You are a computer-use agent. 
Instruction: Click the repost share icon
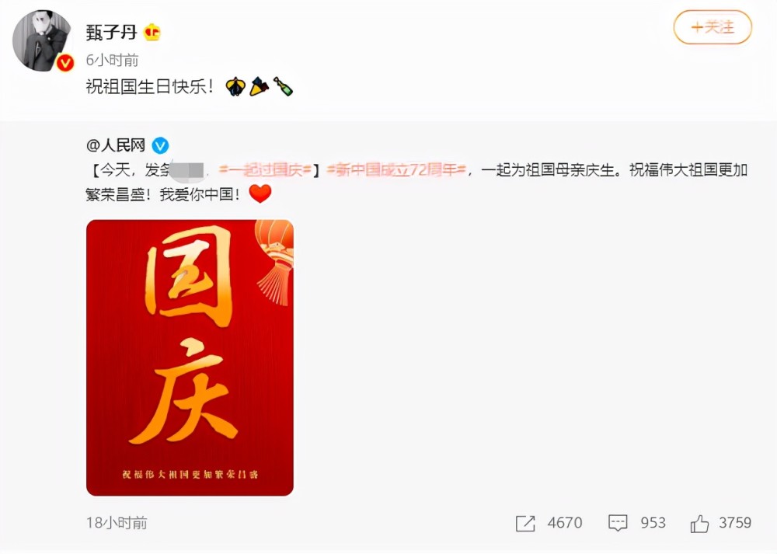click(525, 523)
